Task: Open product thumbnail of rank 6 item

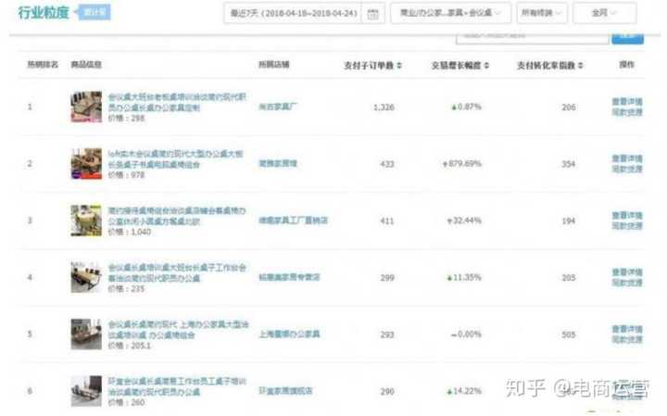Action: click(86, 391)
